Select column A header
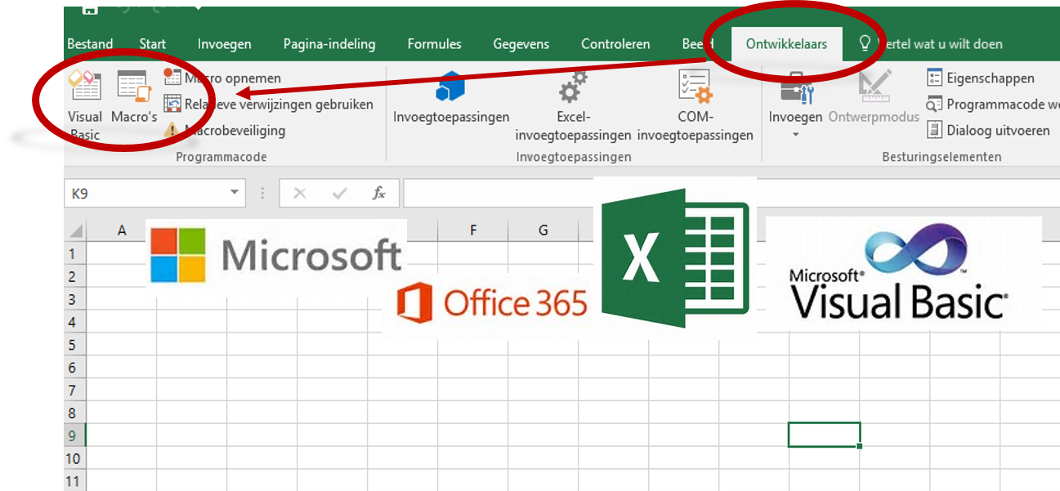Screen dimensions: 1060x491 [122, 230]
